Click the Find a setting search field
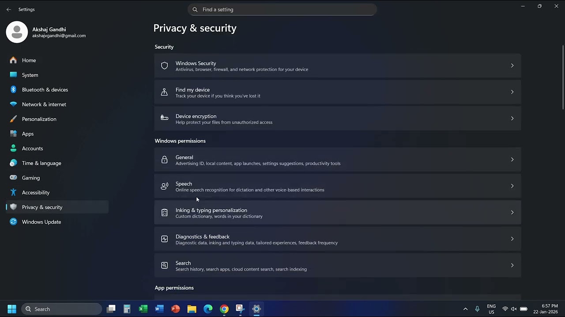The height and width of the screenshot is (317, 565). click(x=282, y=9)
